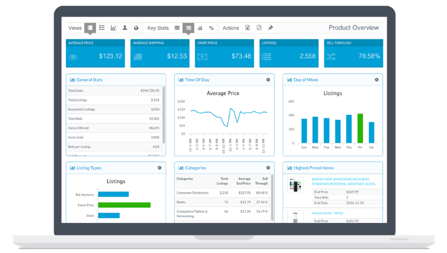Open the globe view icon
Screen dimensions: 447x253
tap(136, 28)
